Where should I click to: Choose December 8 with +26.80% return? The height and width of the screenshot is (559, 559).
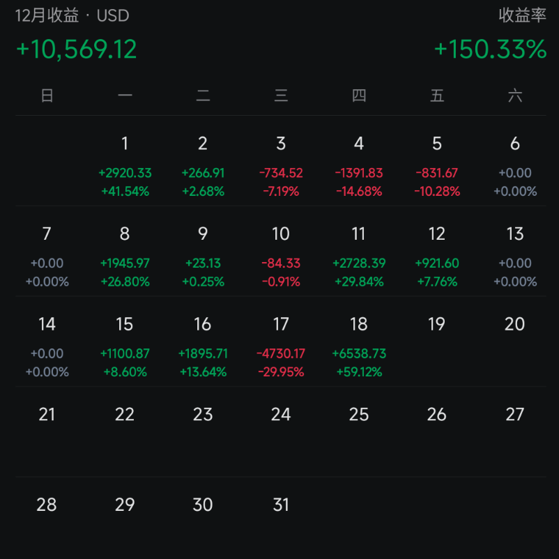point(125,256)
